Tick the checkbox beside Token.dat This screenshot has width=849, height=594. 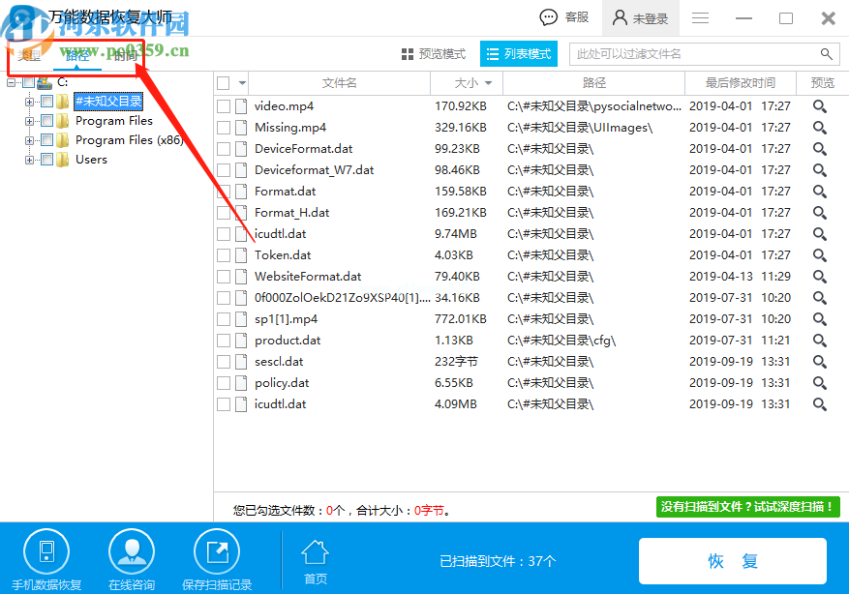[x=224, y=255]
